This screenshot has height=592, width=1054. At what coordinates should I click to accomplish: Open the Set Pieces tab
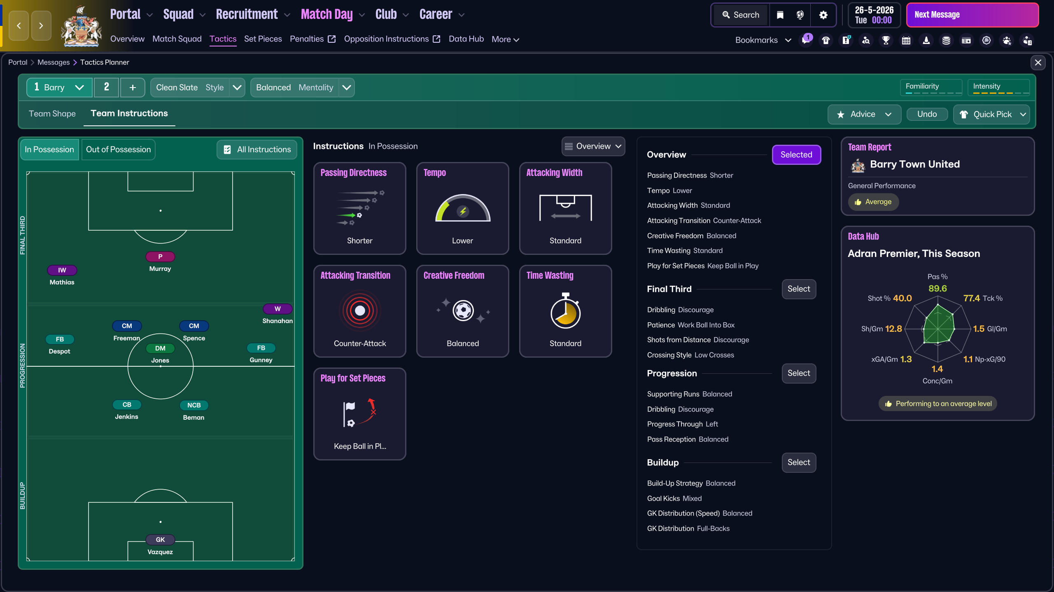[263, 39]
